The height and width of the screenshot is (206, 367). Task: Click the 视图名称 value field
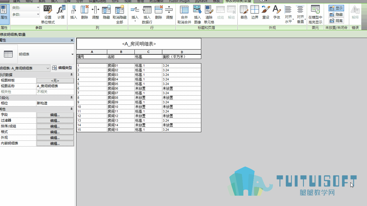(55, 86)
